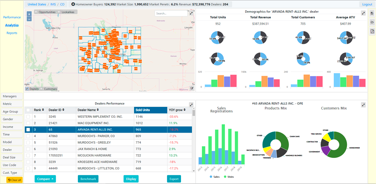The height and width of the screenshot is (184, 376).
Task: Click the map edit icon
Action: [191, 88]
